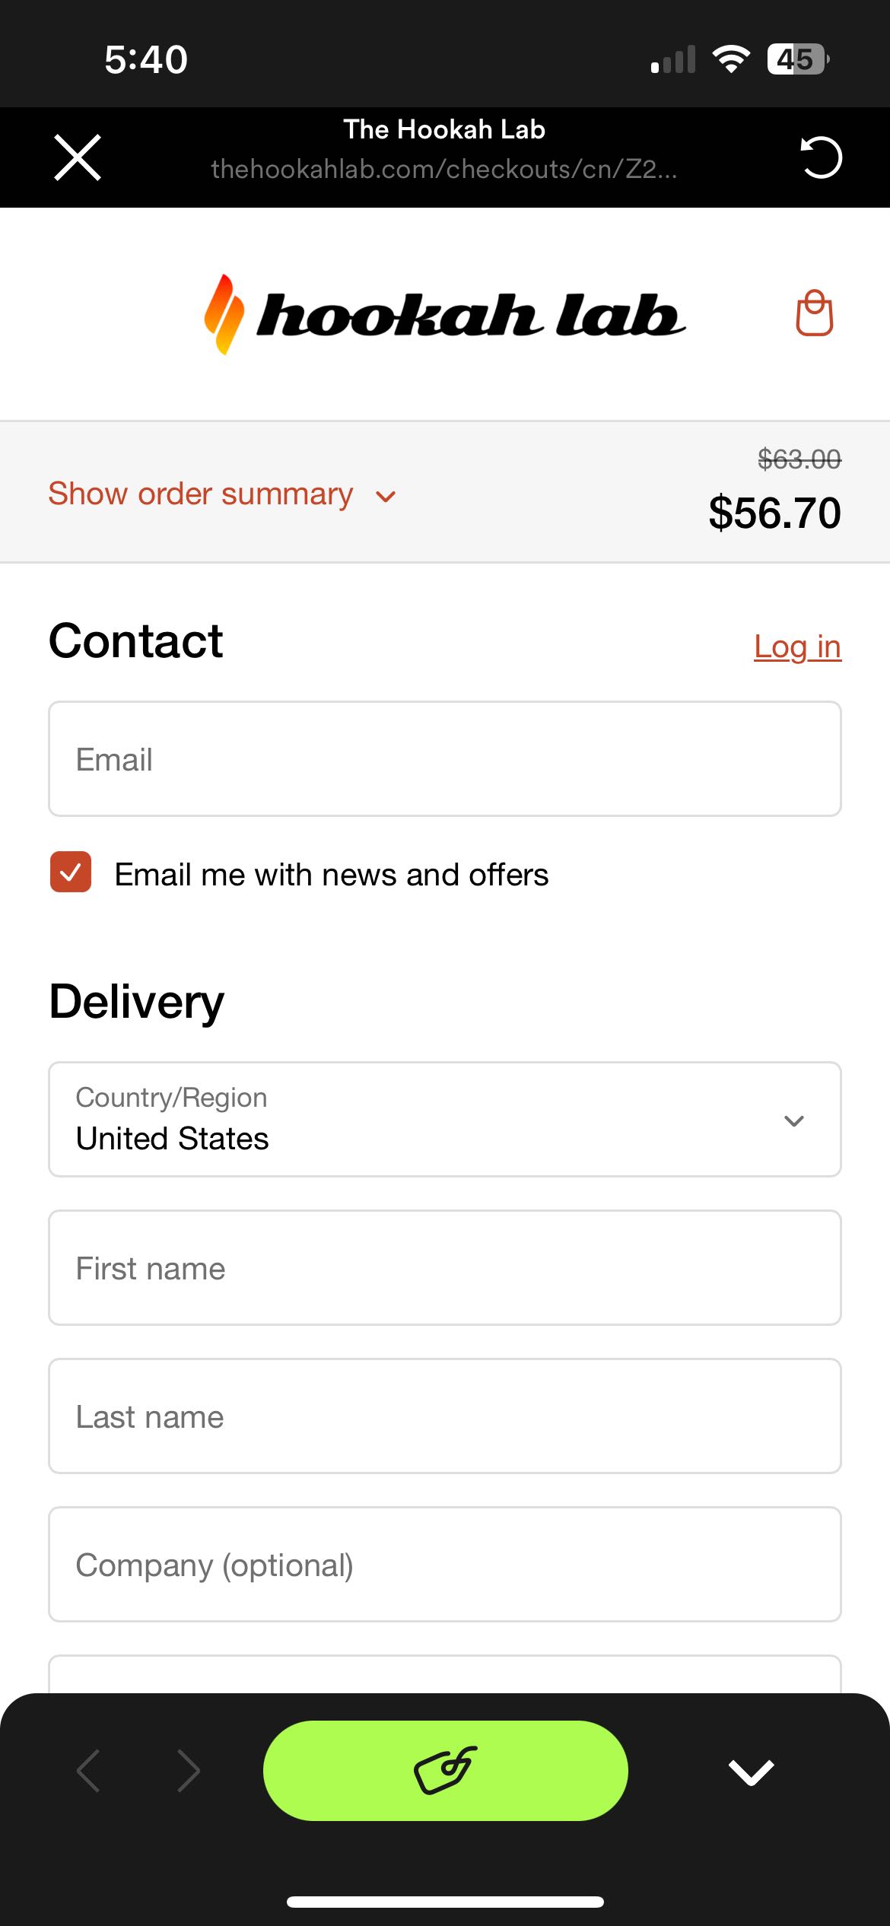Select the First name field
Screen dimensions: 890x1926
[x=445, y=1267]
